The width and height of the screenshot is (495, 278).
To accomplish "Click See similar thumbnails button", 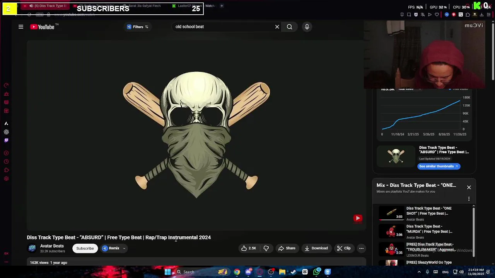I will click(439, 166).
